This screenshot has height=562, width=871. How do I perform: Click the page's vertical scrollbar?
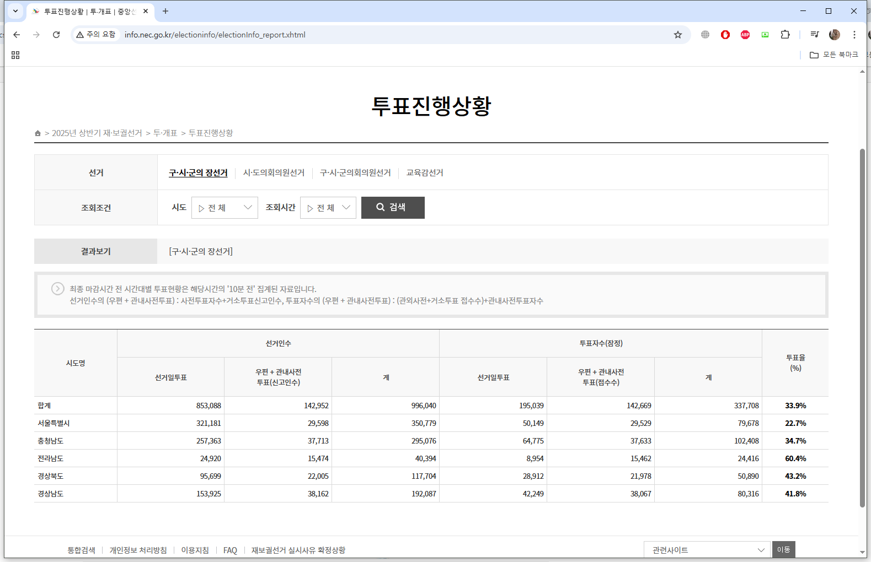[x=862, y=327]
